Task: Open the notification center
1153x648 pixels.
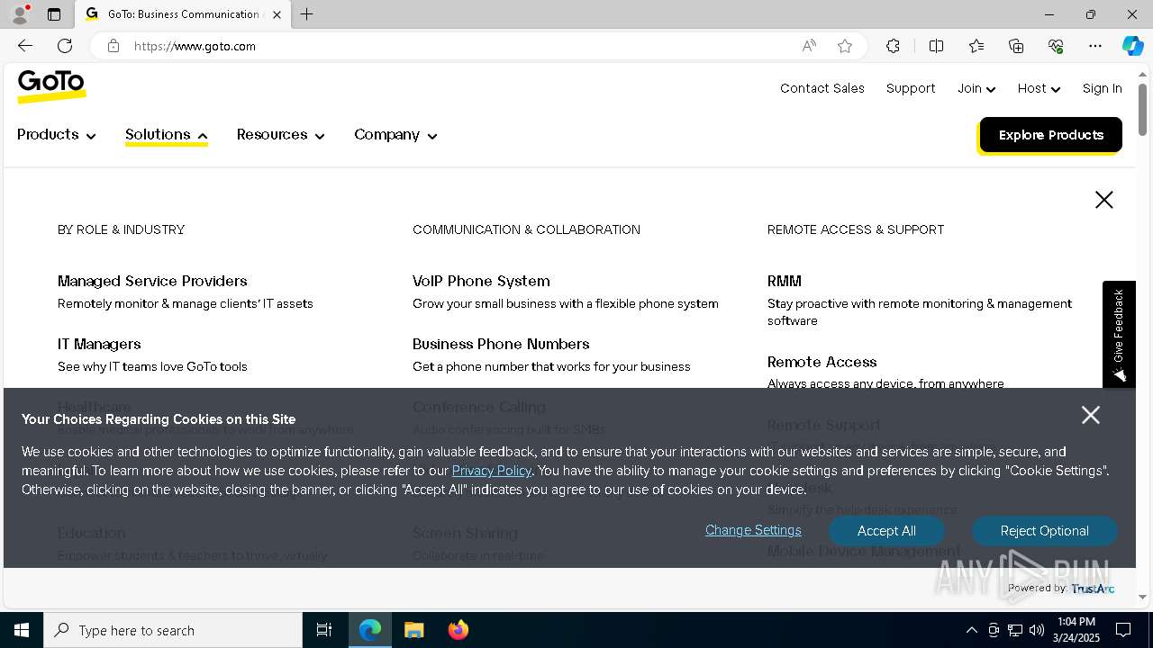Action: (x=1123, y=630)
